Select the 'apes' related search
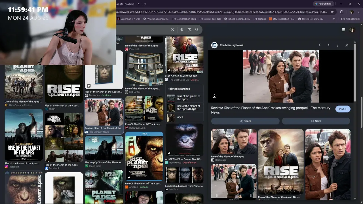Viewport: 363px width, 204px height. click(x=184, y=117)
